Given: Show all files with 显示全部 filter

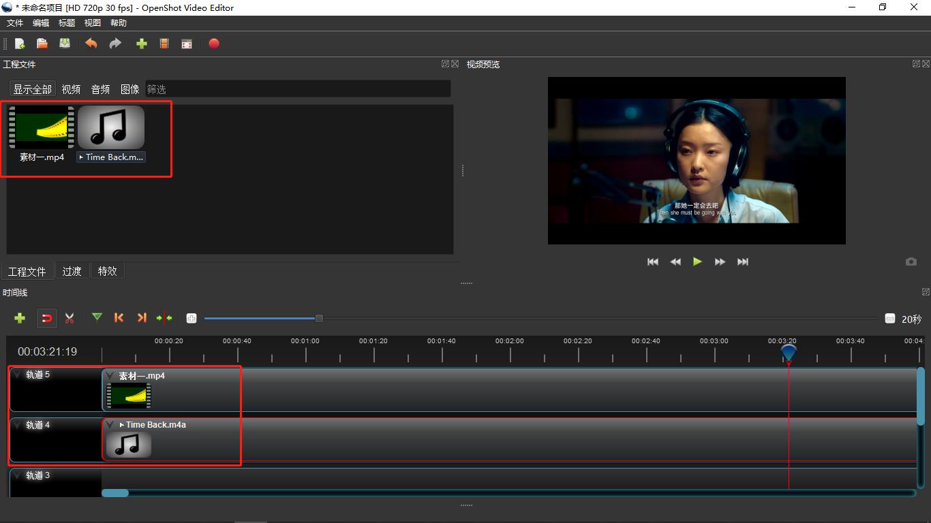Looking at the screenshot, I should point(32,89).
